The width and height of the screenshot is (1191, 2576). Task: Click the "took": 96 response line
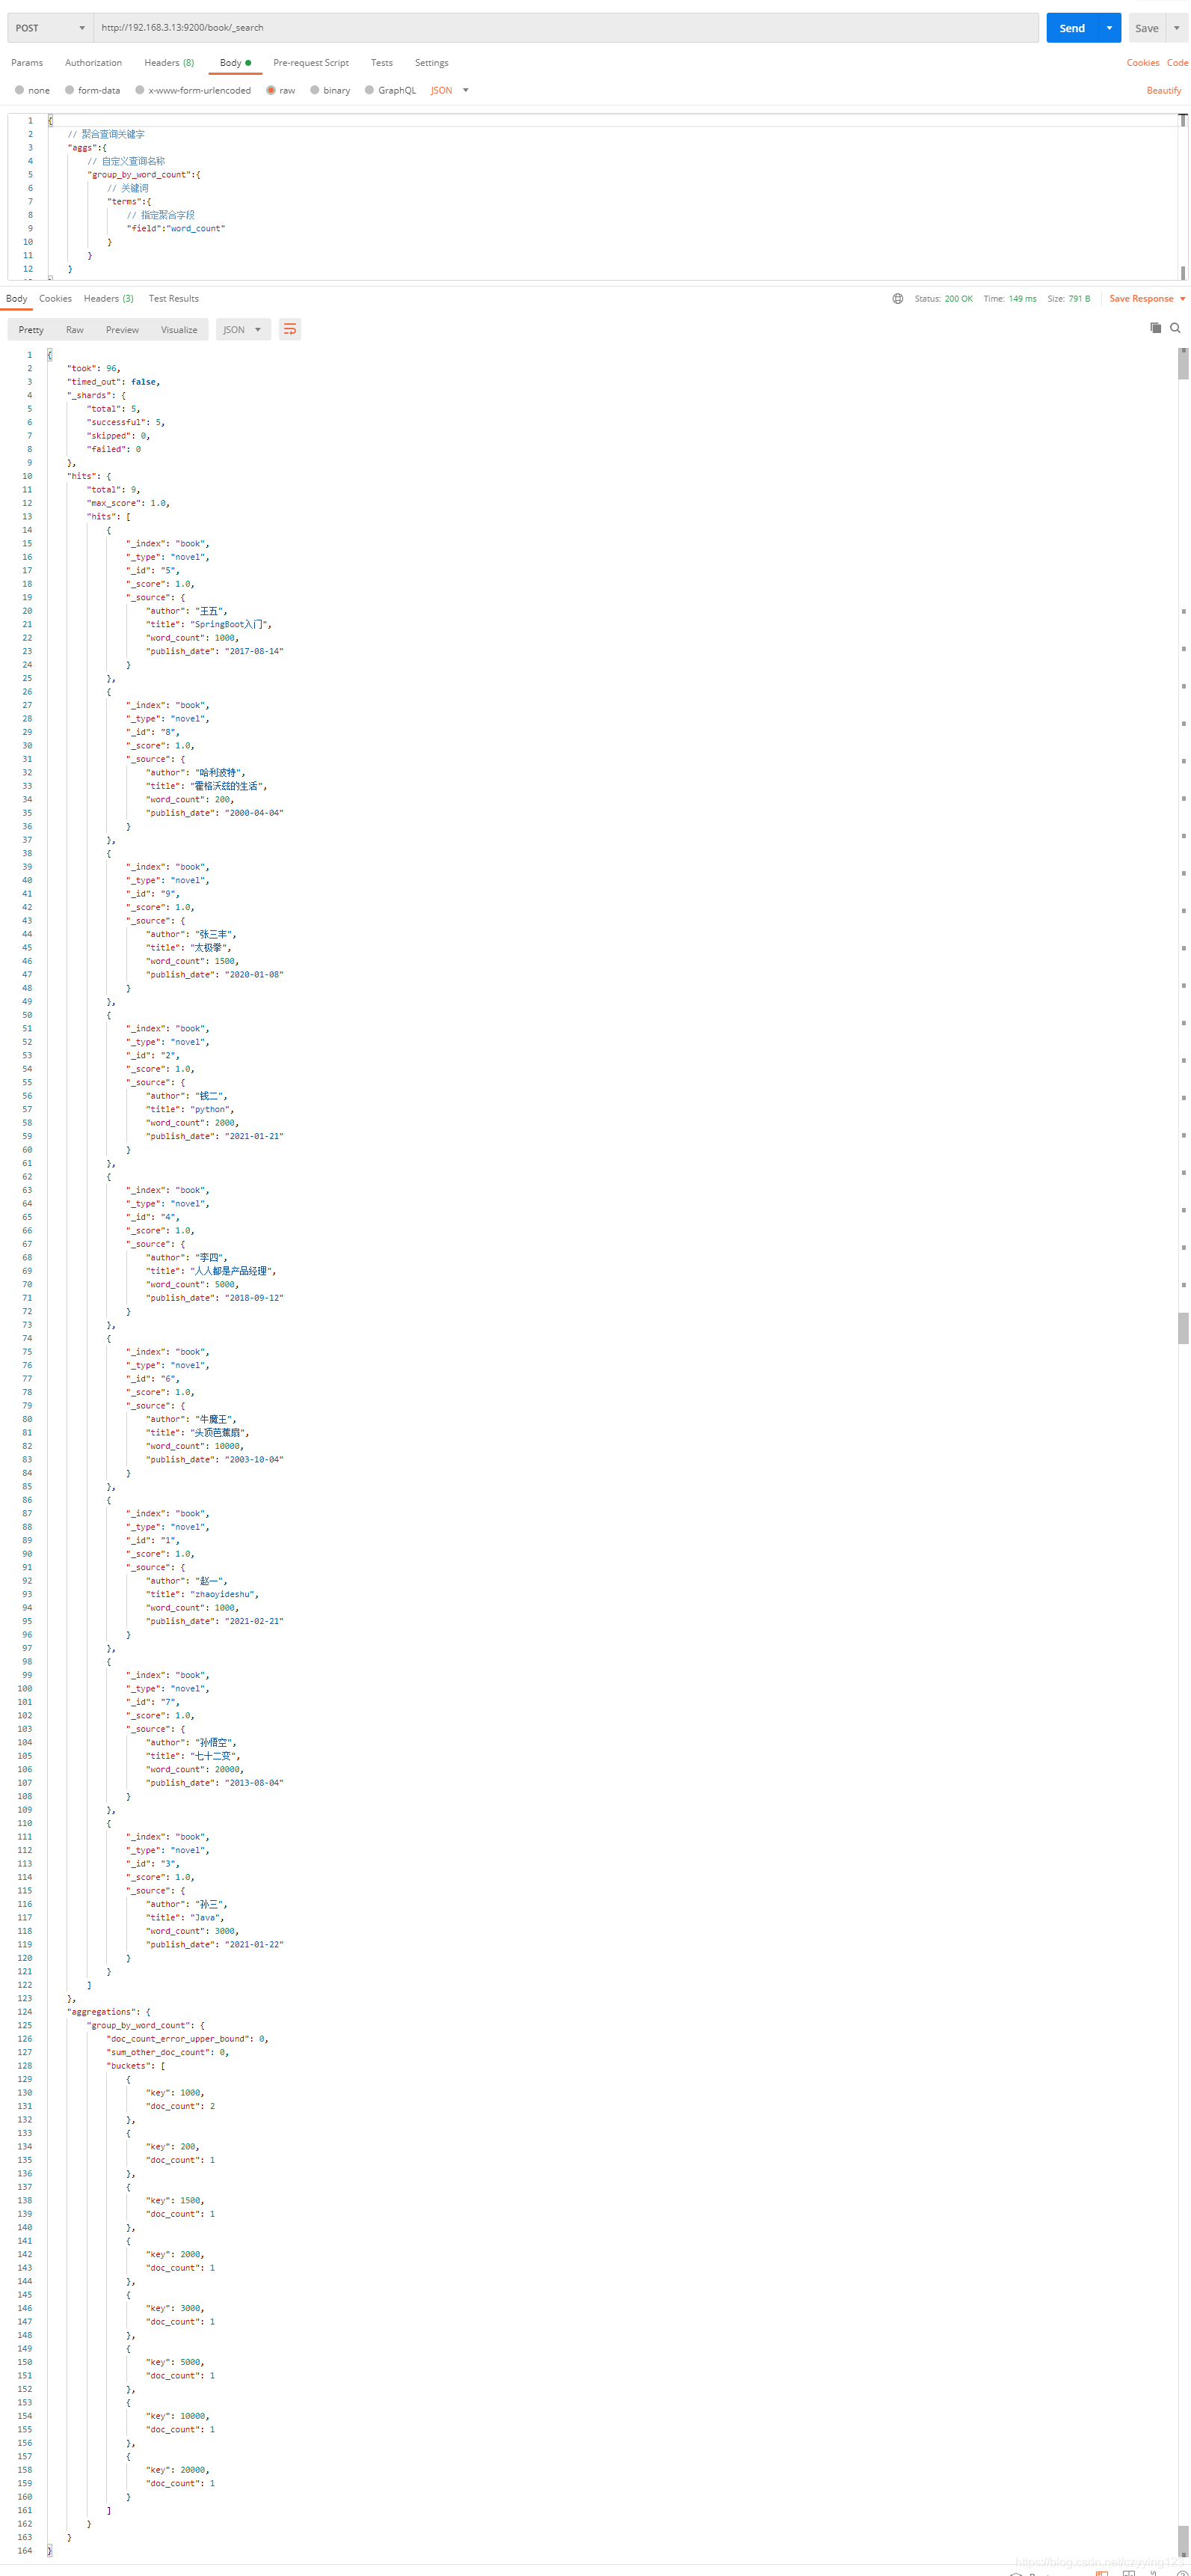coord(93,368)
